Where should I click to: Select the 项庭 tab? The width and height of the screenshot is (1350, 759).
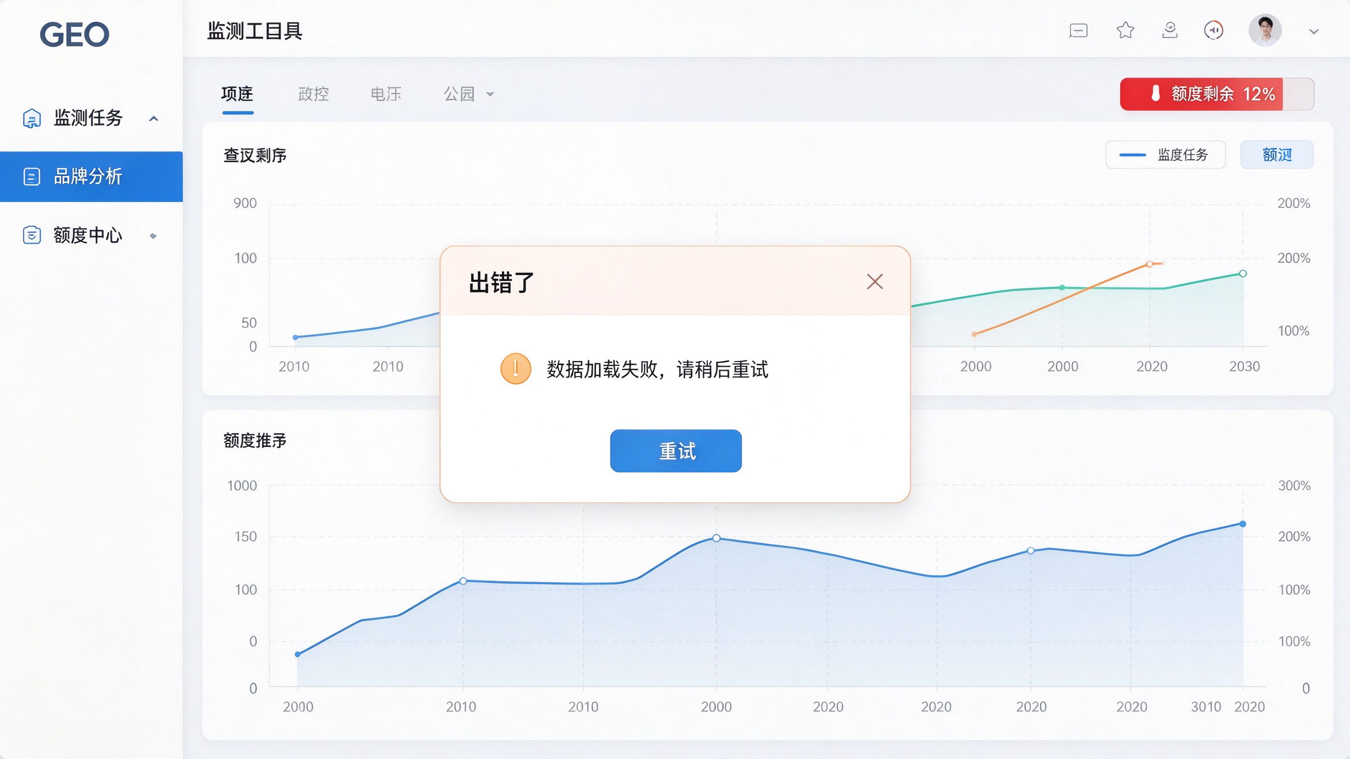point(237,94)
